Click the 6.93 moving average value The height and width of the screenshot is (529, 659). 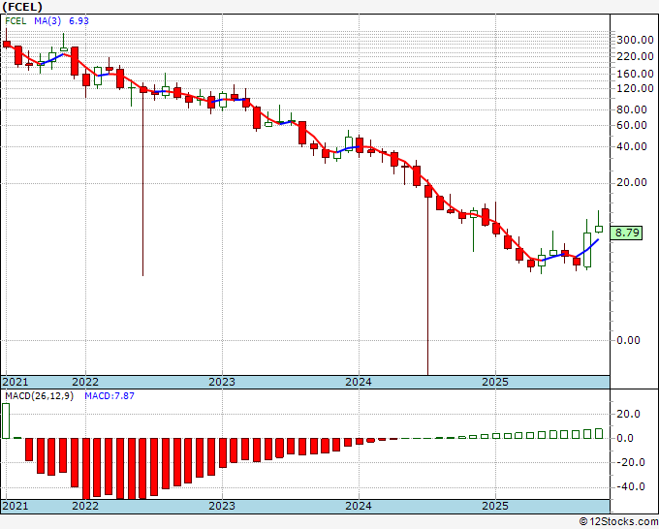tap(79, 21)
